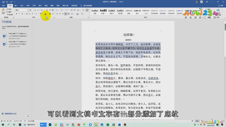Screen dimensions: 226x127
Task: Open the font size combo box
Action: (31, 10)
